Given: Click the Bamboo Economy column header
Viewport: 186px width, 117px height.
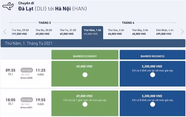Looking at the screenshot, I should pyautogui.click(x=85, y=56).
